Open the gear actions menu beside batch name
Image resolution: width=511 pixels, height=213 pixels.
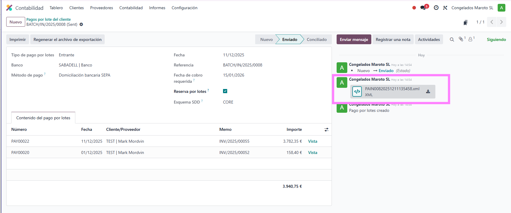coord(81,25)
